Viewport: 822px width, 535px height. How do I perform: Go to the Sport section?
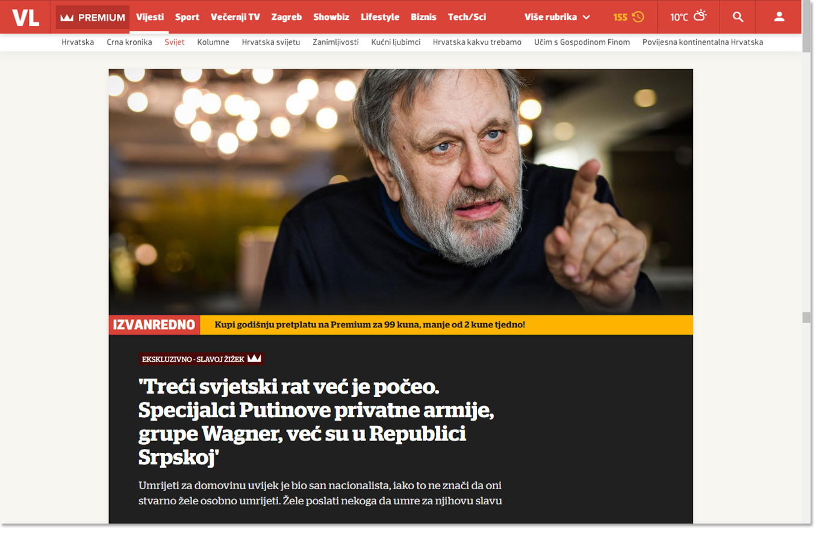click(187, 17)
